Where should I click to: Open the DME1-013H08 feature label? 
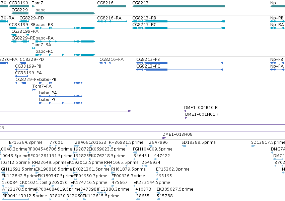tap(177, 134)
